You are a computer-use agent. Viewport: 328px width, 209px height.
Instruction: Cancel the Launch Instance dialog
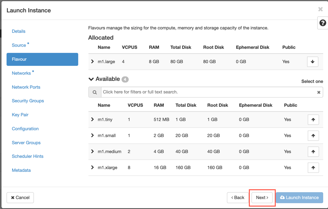pos(20,197)
